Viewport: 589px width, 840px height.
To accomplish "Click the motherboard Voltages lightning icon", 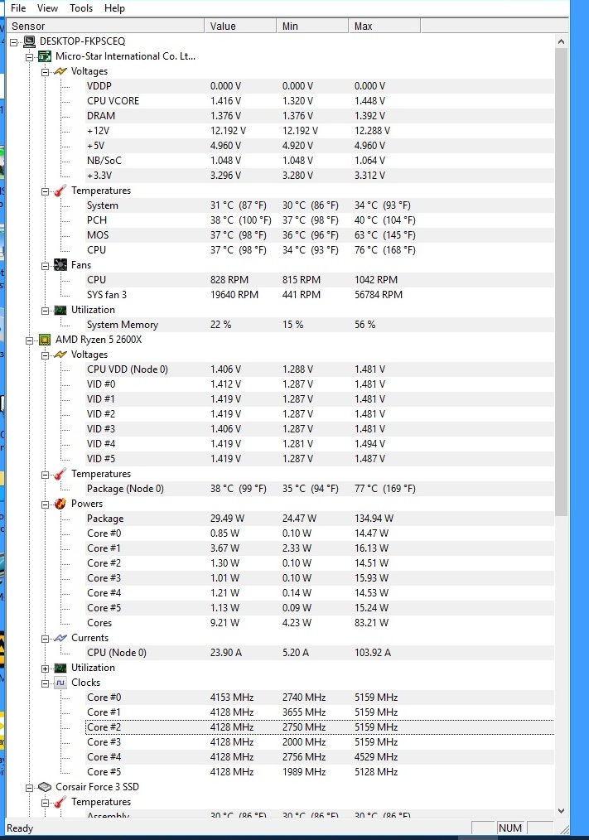I will pyautogui.click(x=60, y=71).
